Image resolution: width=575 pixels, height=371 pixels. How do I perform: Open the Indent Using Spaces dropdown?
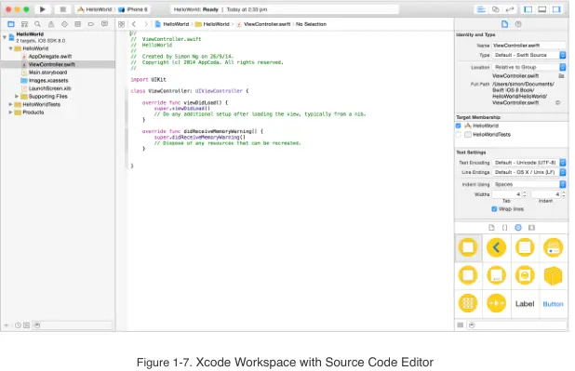coord(528,184)
